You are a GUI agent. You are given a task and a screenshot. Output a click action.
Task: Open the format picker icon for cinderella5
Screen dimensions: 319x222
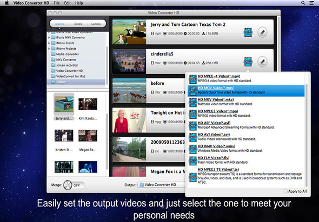coord(248,62)
